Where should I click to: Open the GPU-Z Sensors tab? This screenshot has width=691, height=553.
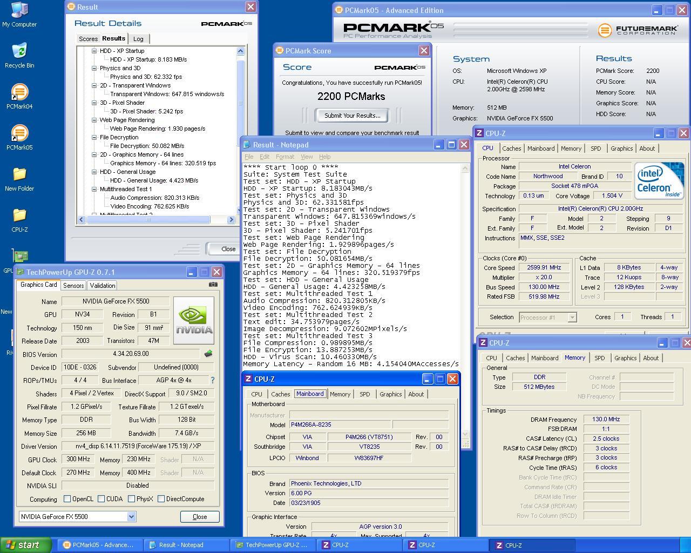[73, 286]
